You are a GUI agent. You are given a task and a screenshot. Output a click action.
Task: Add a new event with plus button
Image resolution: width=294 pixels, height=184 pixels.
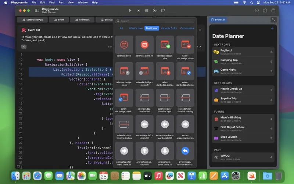tap(272, 28)
